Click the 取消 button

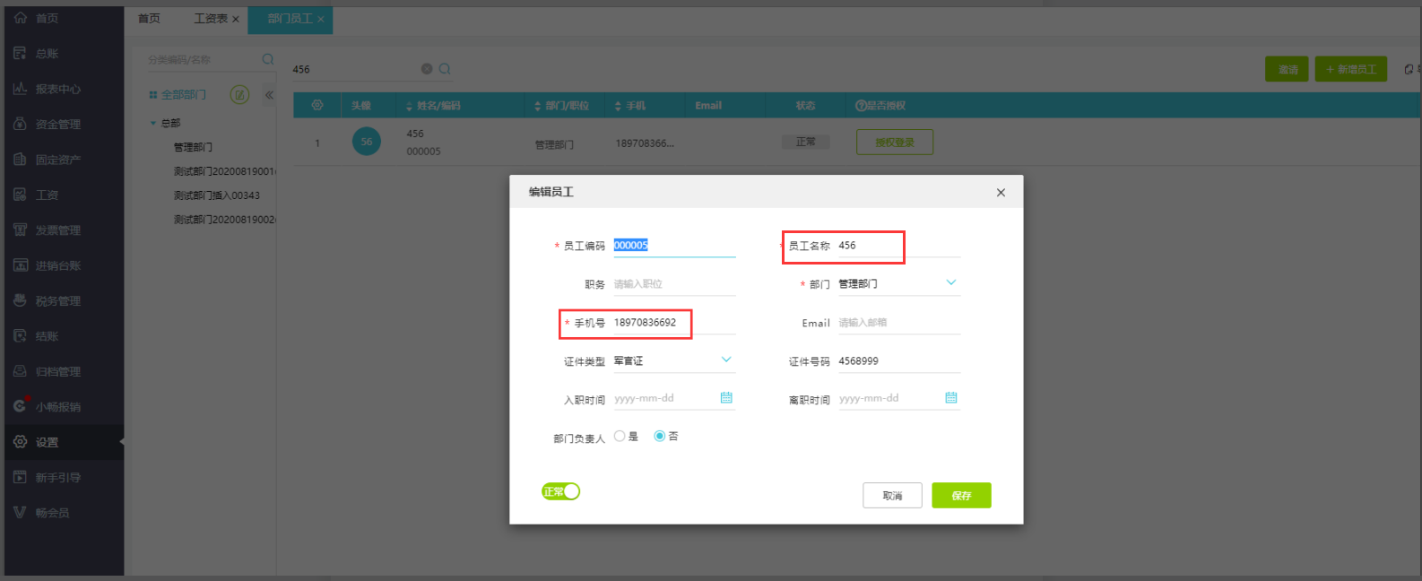coord(892,495)
